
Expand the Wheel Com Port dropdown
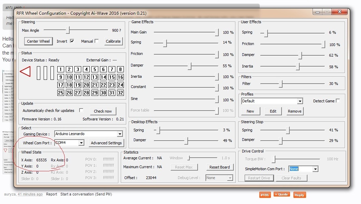click(81, 143)
